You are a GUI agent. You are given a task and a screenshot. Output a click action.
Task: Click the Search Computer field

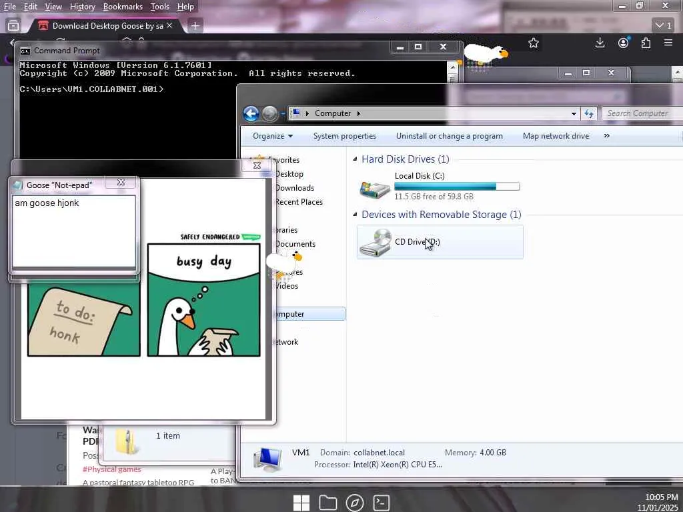pyautogui.click(x=642, y=113)
